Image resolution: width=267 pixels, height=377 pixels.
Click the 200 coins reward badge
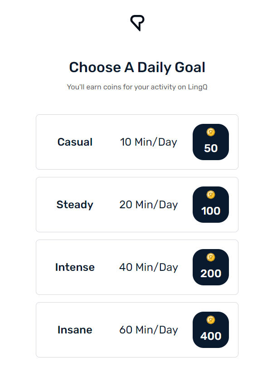(x=211, y=267)
